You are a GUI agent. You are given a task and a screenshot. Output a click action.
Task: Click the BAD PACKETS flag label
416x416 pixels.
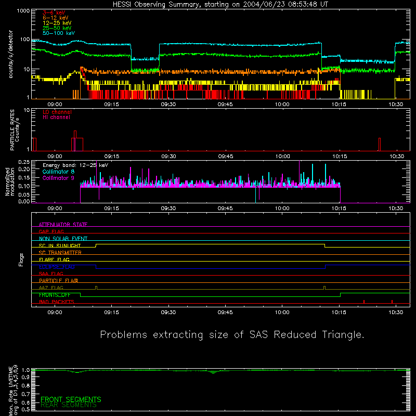[x=57, y=302]
